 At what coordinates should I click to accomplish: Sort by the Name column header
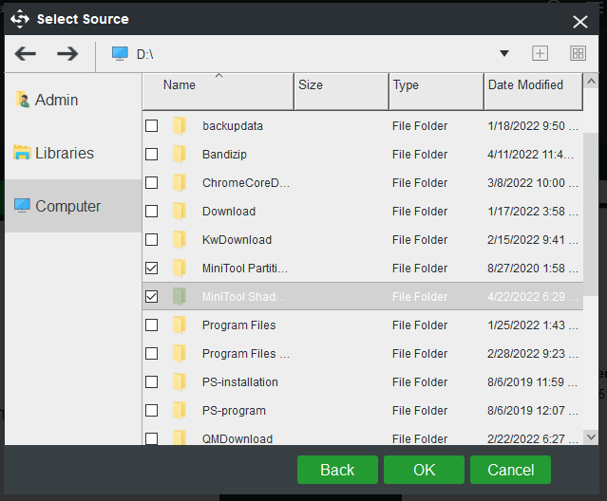pos(218,91)
